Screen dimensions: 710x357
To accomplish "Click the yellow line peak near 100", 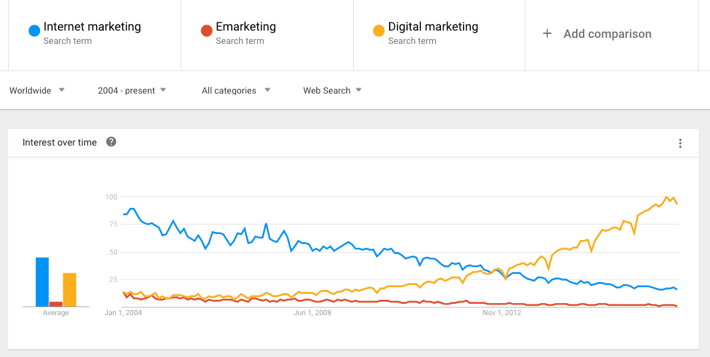I will pos(667,197).
